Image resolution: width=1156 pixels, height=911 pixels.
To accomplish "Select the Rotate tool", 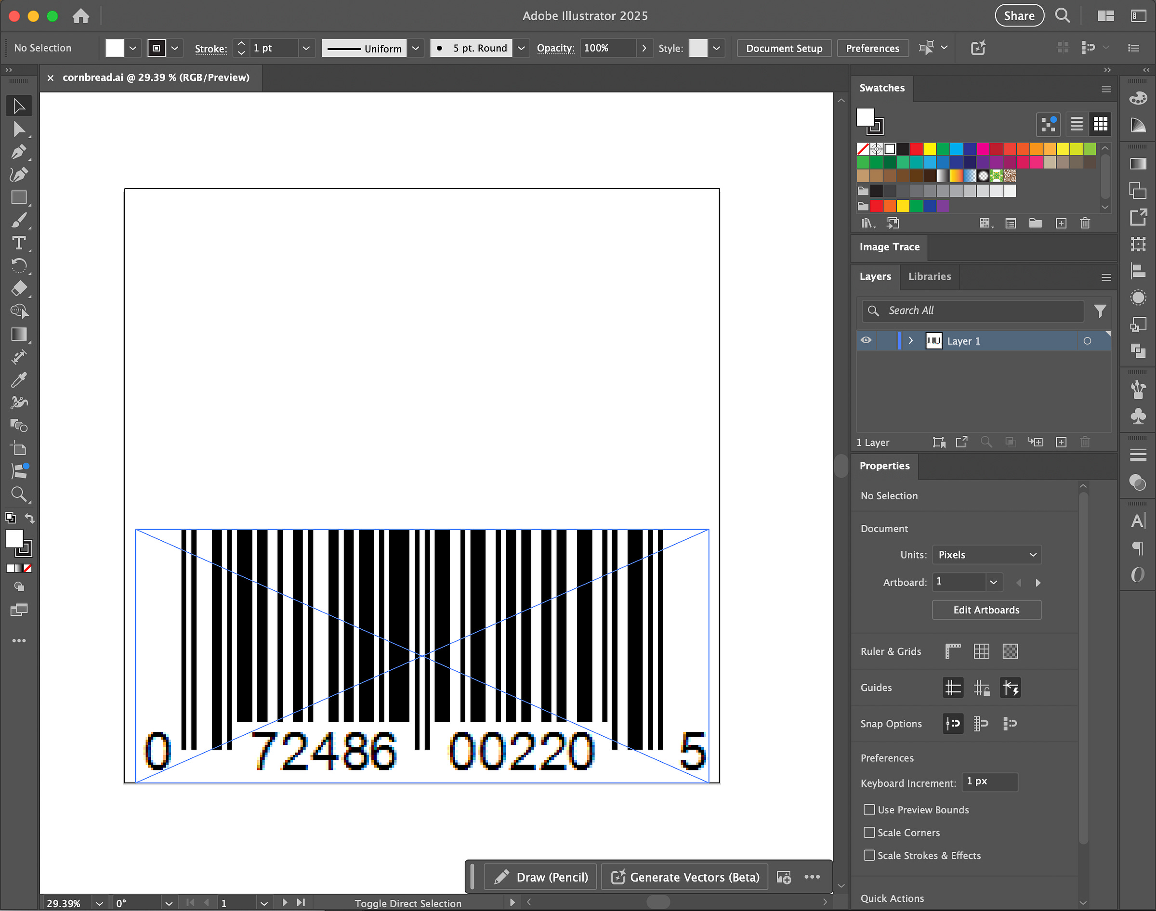I will point(19,266).
